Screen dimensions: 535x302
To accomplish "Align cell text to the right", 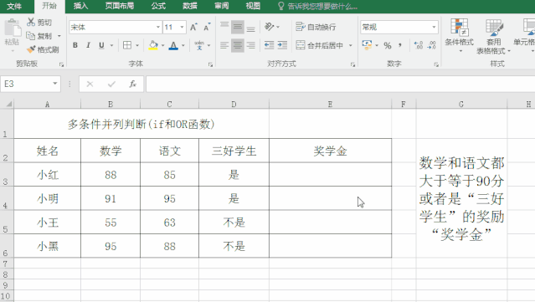I will tap(251, 45).
